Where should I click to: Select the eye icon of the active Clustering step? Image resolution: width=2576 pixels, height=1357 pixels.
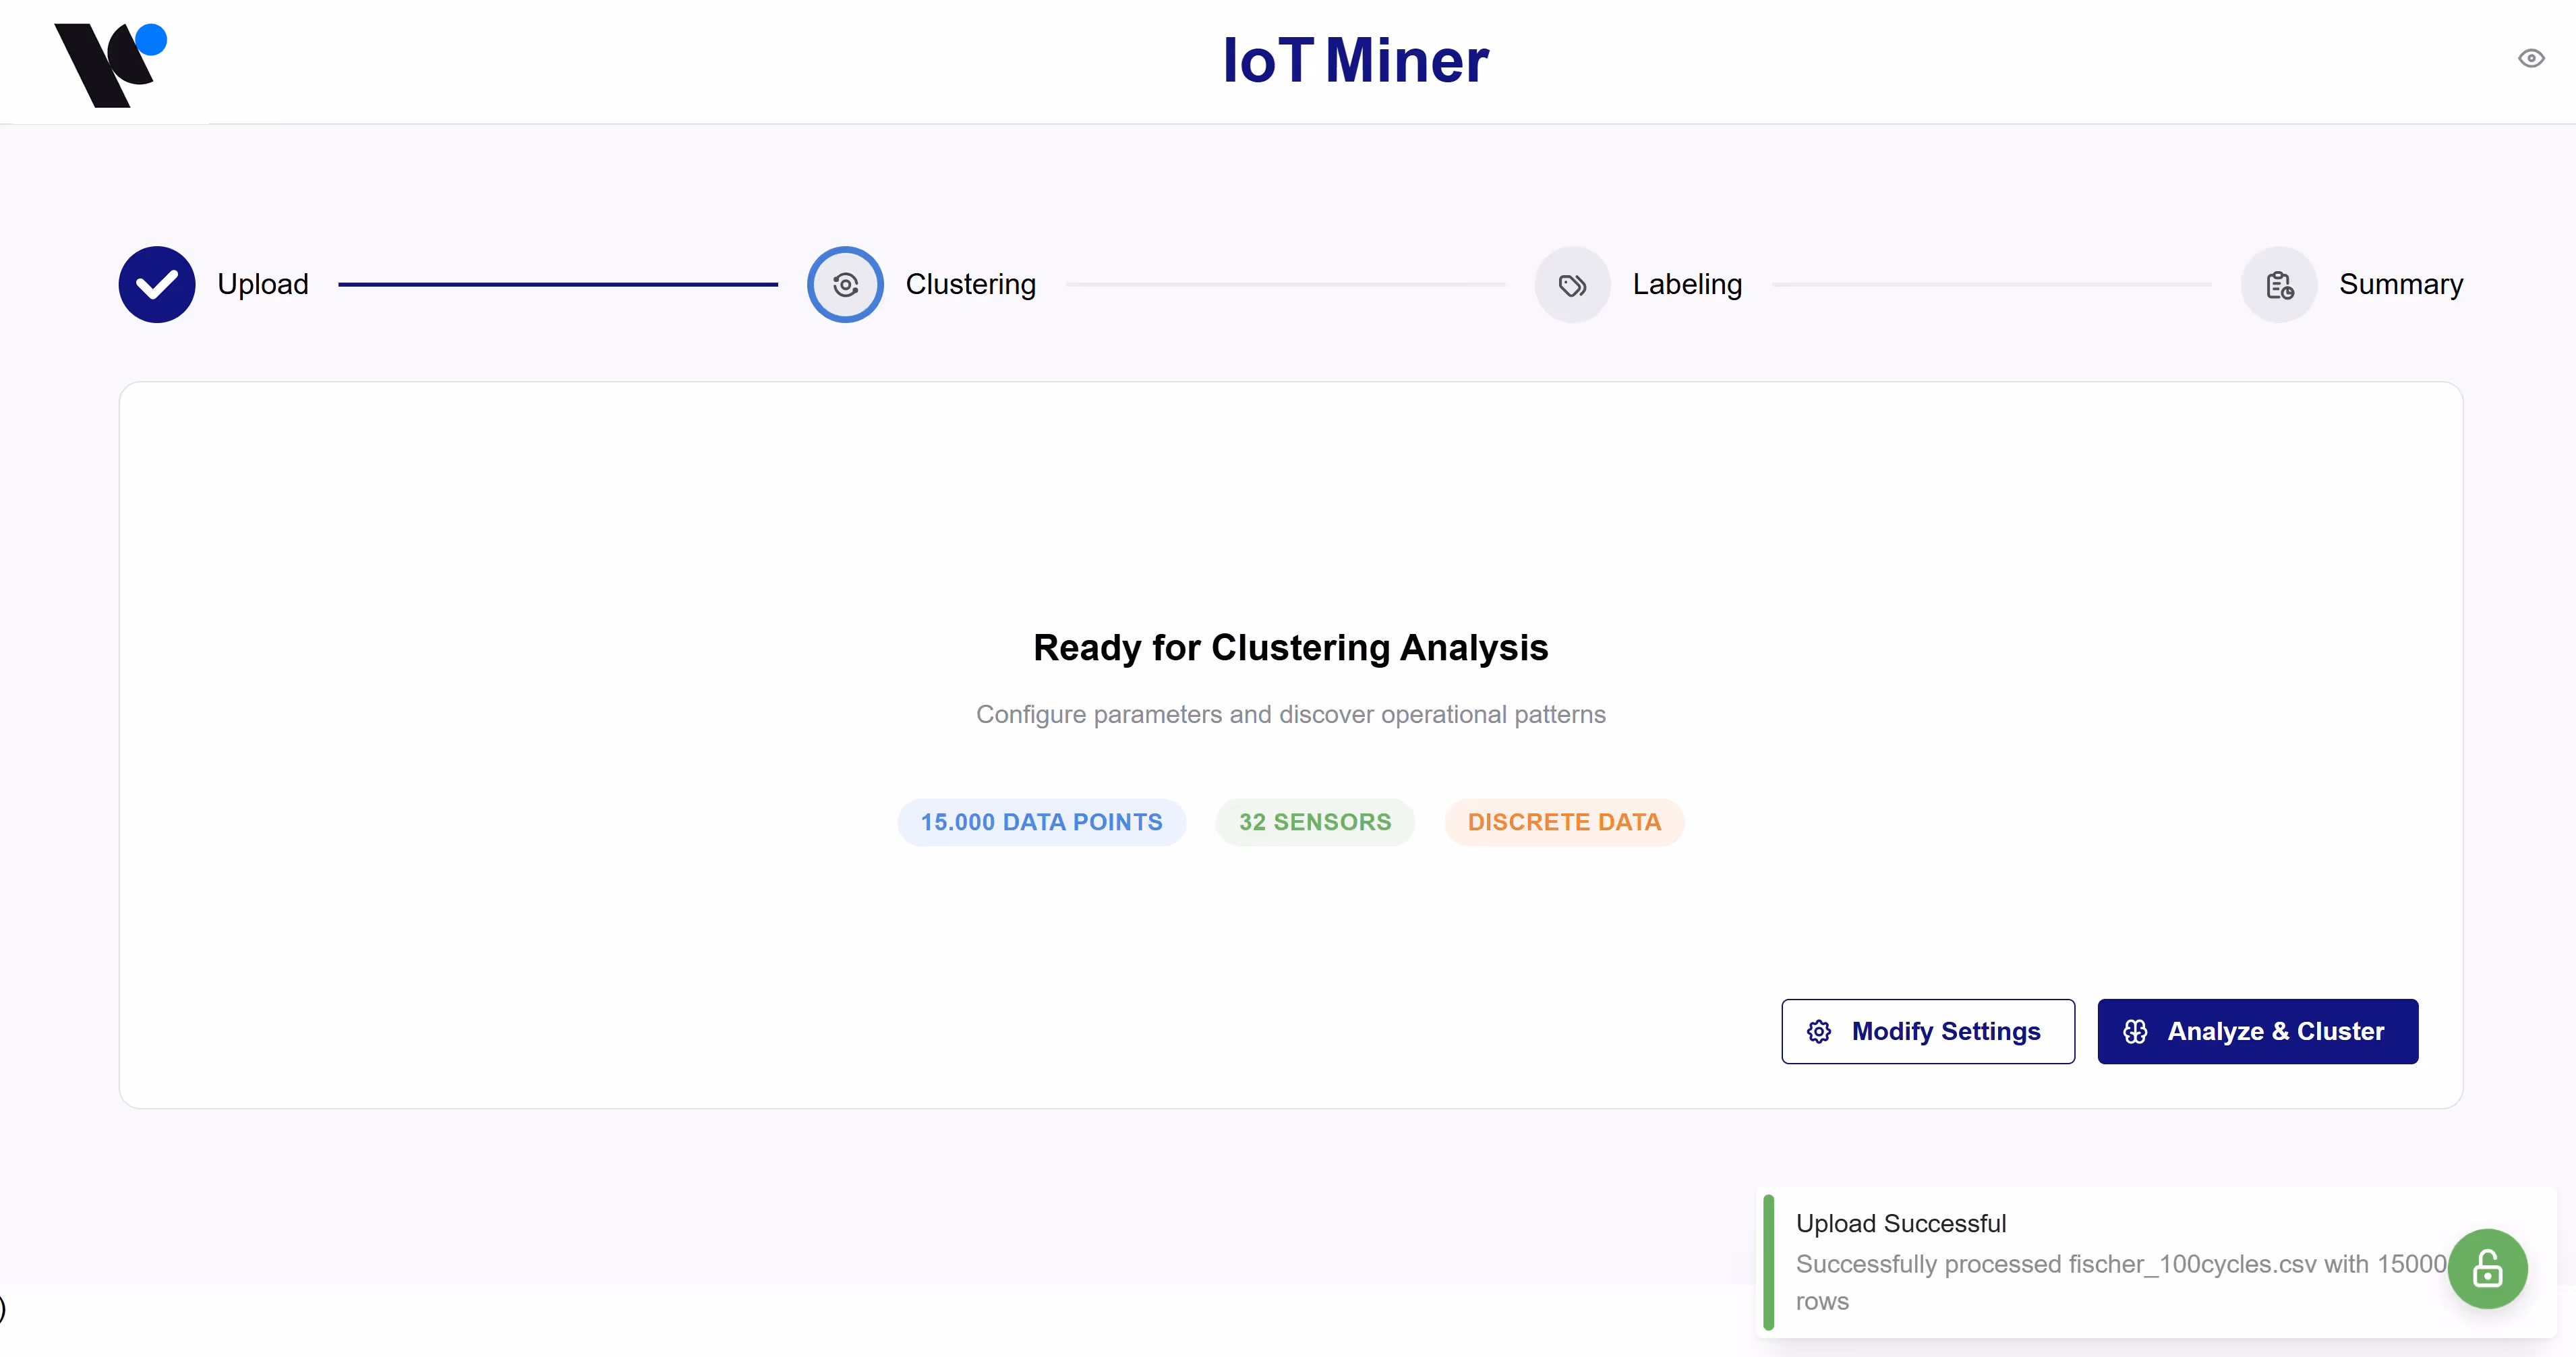point(845,284)
